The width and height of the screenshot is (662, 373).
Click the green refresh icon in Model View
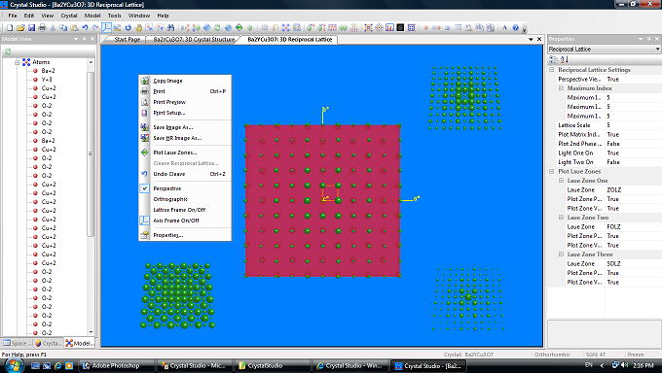7,51
